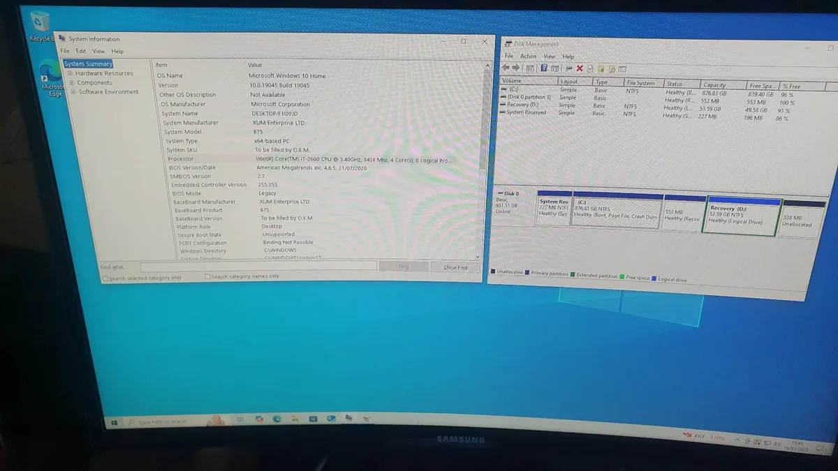Open File Explorer from taskbar
This screenshot has width=838, height=471.
pos(295,419)
